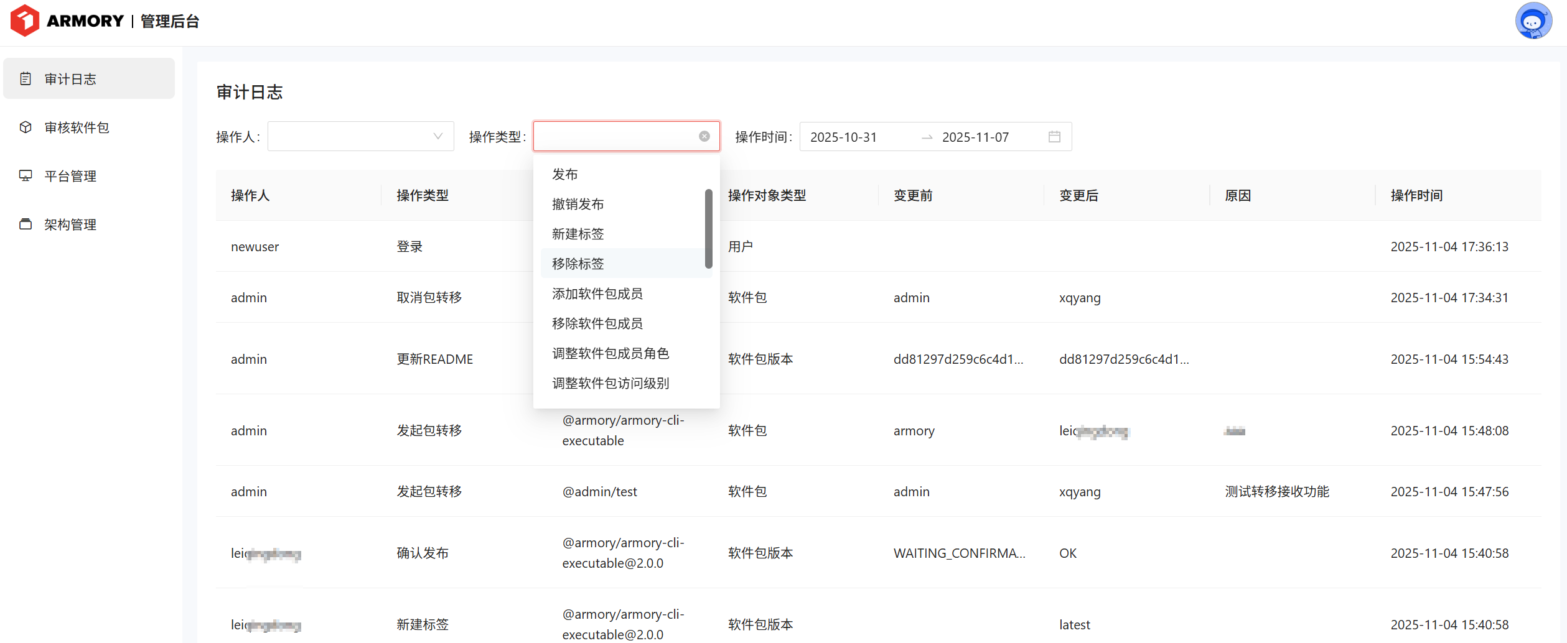Pick 移除标签 from the dropdown

(578, 264)
